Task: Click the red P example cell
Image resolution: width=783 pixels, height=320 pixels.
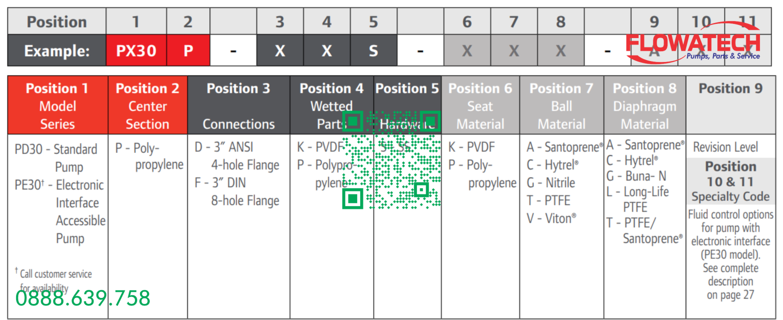Action: [188, 50]
